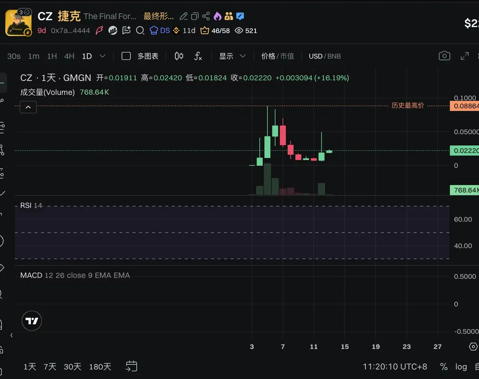
Task: Open the TradingView logo button
Action: click(x=32, y=321)
